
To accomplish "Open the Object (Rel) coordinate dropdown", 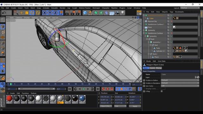I will point(106,106).
